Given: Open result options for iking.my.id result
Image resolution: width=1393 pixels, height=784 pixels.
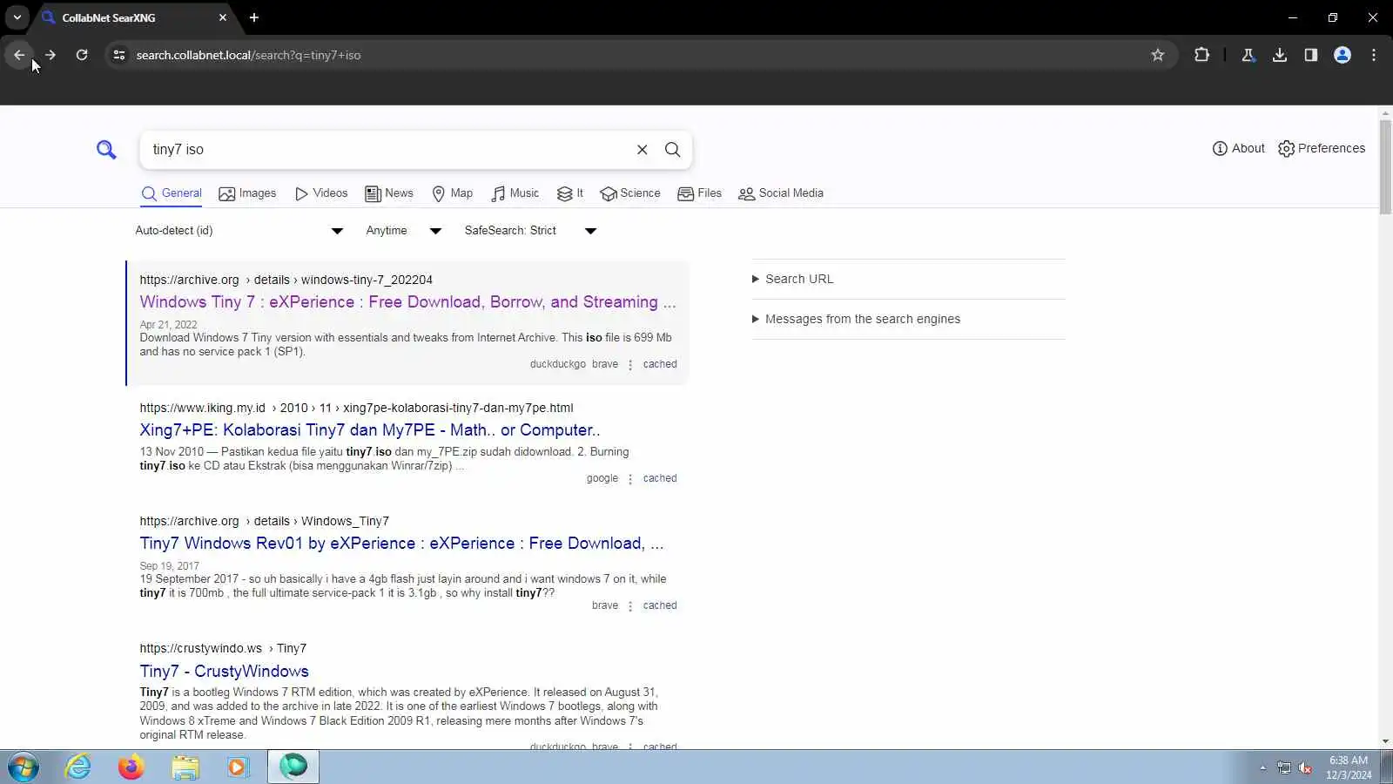Looking at the screenshot, I should 630,479.
